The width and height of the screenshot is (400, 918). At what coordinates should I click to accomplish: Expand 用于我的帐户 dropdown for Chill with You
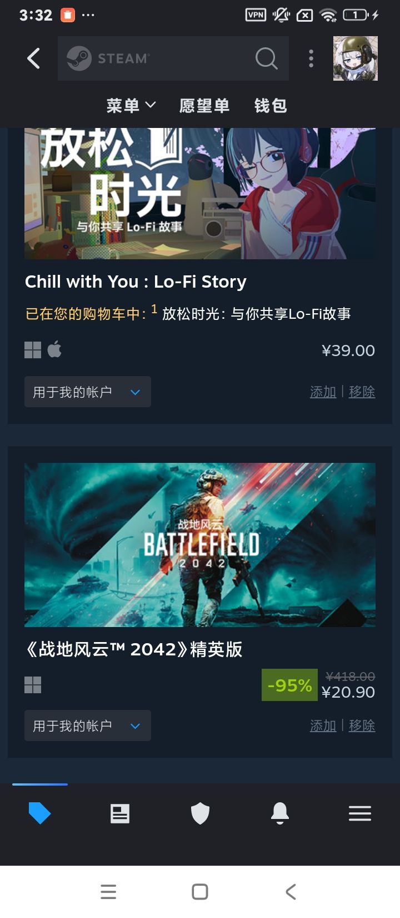coord(87,392)
